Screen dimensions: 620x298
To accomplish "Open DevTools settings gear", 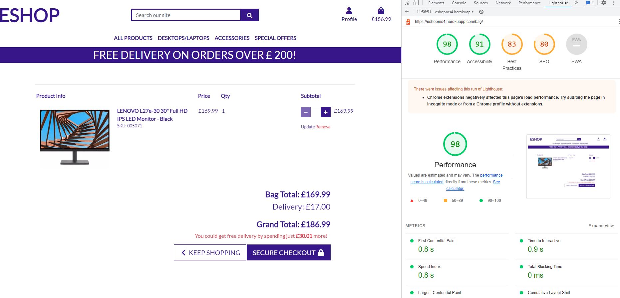I will point(603,3).
